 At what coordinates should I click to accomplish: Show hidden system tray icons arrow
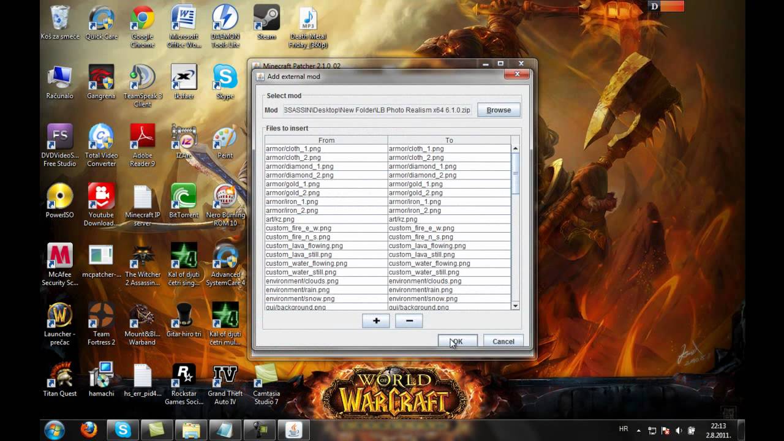[639, 431]
